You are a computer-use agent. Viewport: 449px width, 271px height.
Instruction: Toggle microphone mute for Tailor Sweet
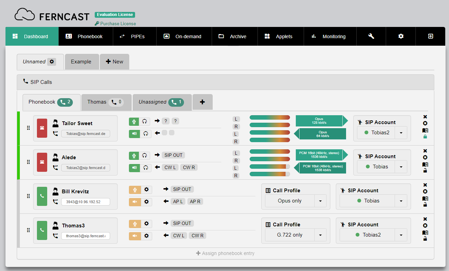point(134,121)
